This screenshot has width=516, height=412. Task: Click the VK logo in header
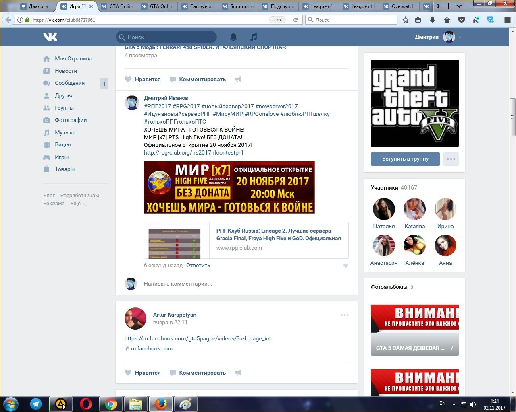click(x=50, y=37)
